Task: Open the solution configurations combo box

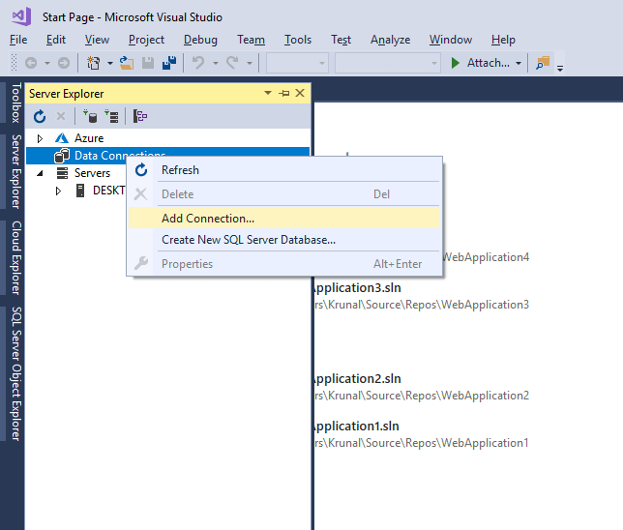Action: click(297, 63)
